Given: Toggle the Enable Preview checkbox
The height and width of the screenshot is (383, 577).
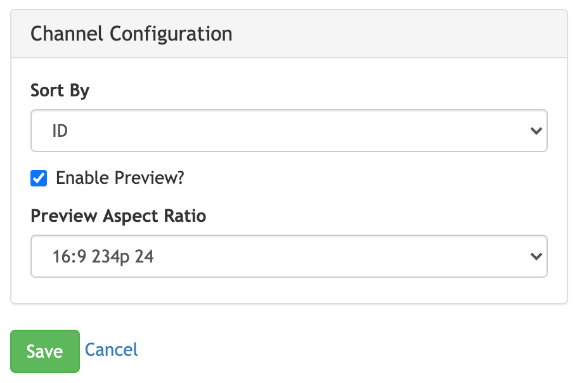Looking at the screenshot, I should point(39,178).
